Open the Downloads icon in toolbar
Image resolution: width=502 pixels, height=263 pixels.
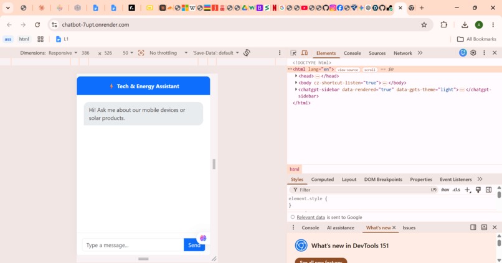465,25
